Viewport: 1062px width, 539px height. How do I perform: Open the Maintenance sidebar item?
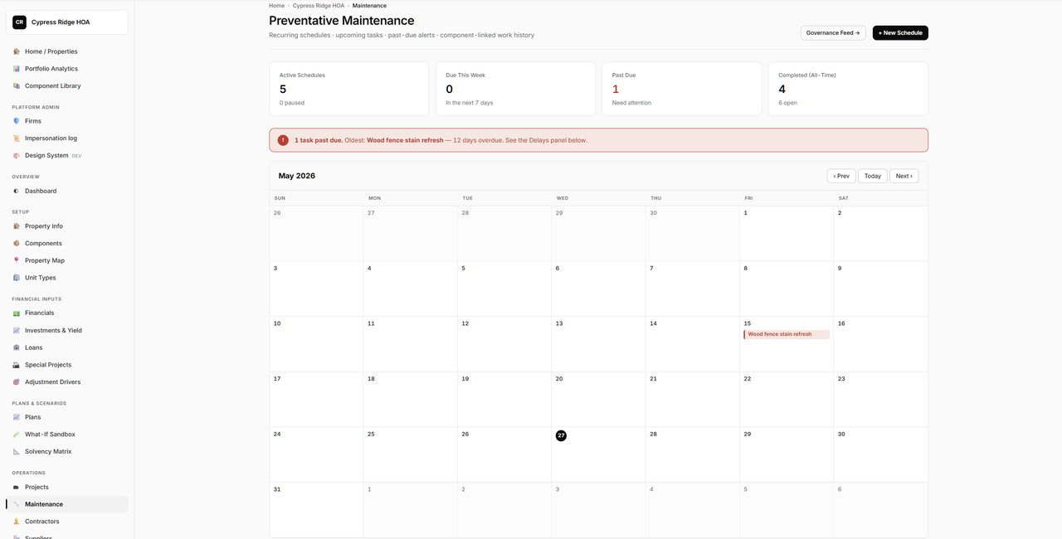point(67,504)
